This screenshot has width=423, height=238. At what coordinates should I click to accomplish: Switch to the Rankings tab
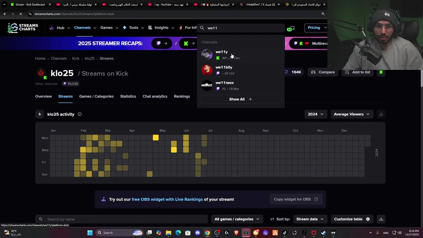[x=182, y=97]
